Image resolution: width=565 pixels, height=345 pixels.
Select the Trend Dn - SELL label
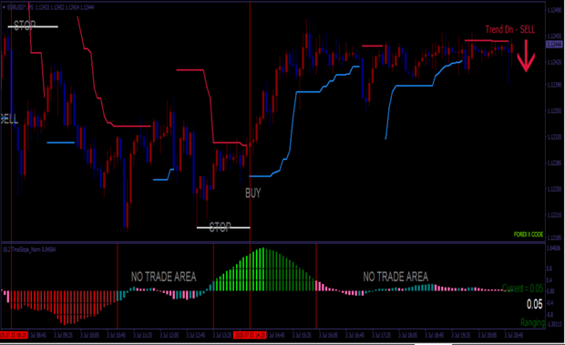(x=510, y=29)
